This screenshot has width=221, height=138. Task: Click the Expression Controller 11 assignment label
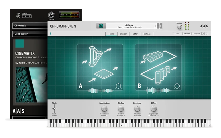154,115
